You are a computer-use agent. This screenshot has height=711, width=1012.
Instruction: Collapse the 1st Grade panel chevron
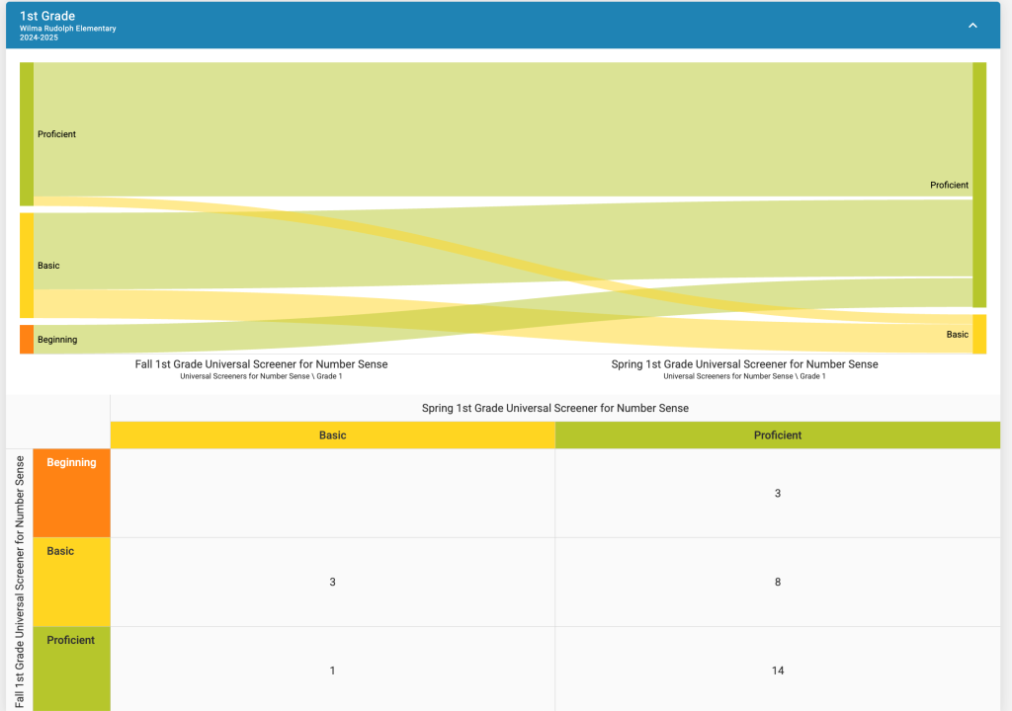click(972, 25)
